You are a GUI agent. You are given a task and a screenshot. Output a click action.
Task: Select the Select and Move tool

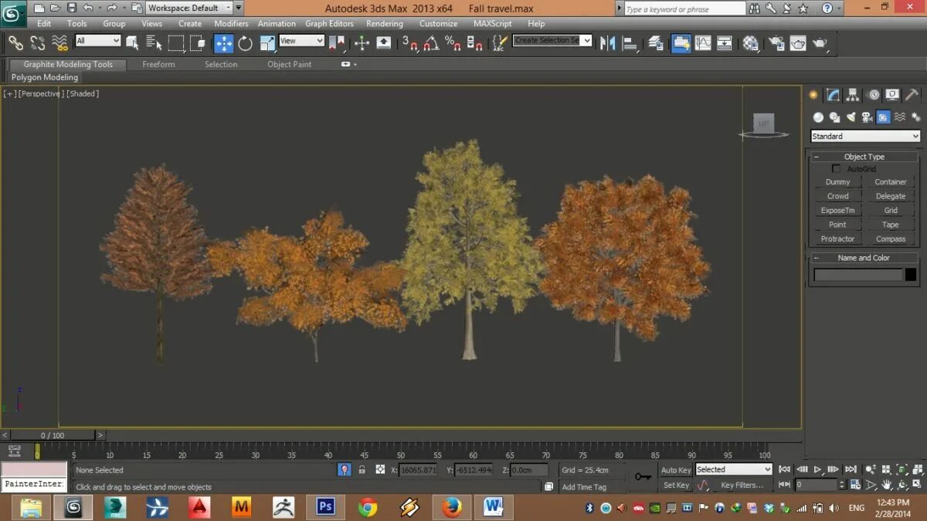(x=223, y=43)
